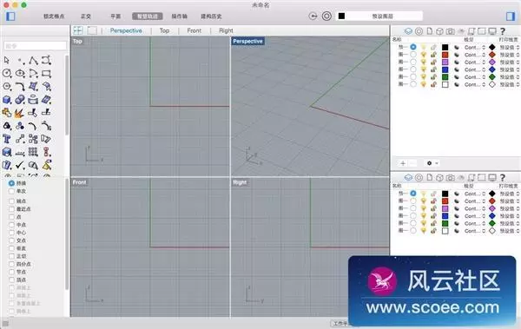Select the 单次 one-shot osnap radio
This screenshot has width=521, height=329.
11,191
